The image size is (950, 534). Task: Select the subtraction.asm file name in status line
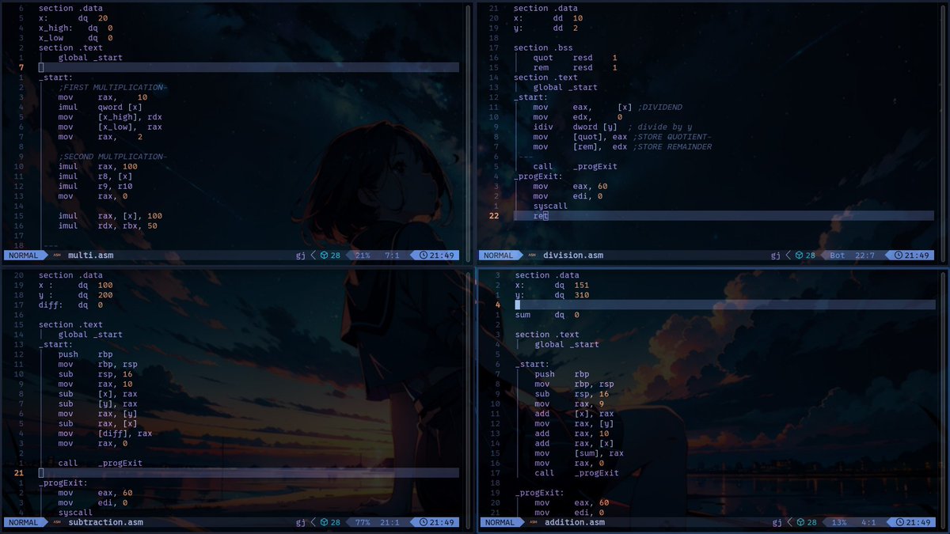click(x=106, y=523)
